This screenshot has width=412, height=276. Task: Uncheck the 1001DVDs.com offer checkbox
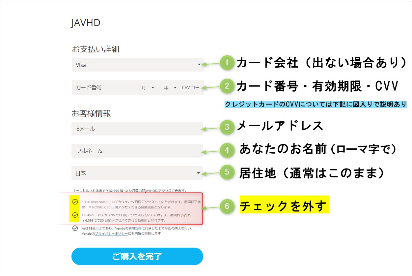75,202
